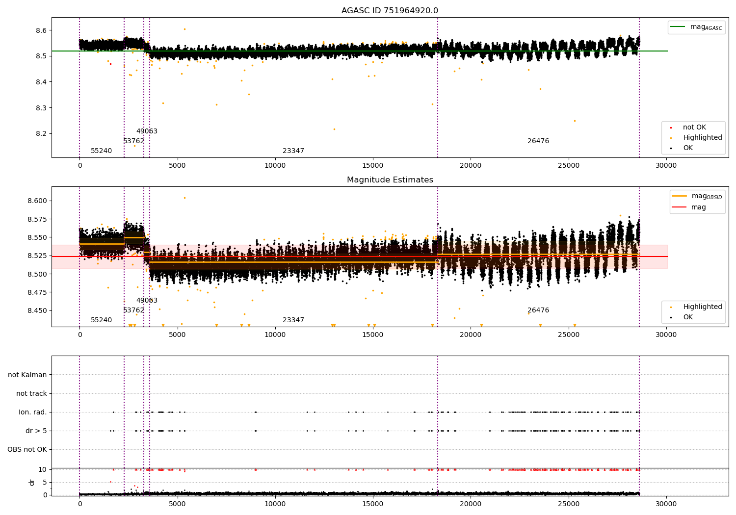Click the 10 tick on dr axis
The height and width of the screenshot is (515, 736).
click(x=43, y=469)
